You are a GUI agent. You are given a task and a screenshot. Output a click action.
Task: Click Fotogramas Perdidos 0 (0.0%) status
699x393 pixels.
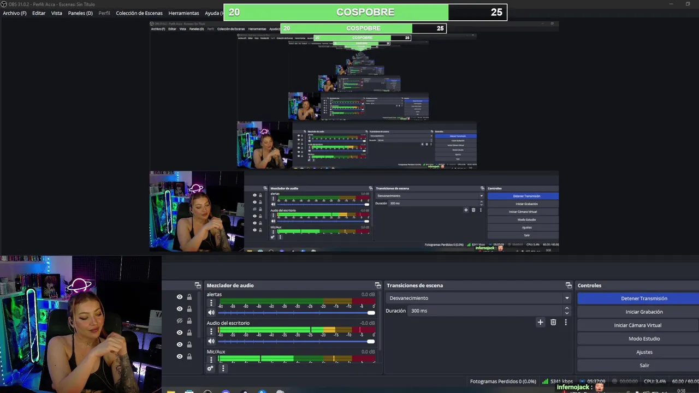(503, 382)
